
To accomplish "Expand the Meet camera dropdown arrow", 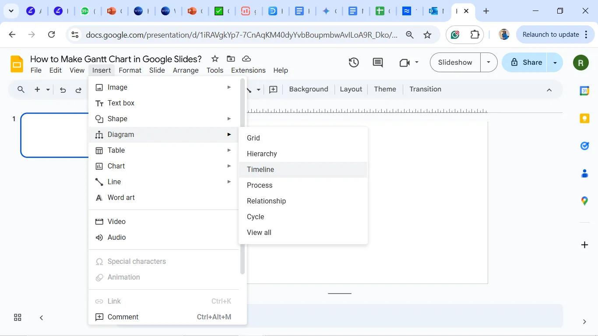I will 417,63.
